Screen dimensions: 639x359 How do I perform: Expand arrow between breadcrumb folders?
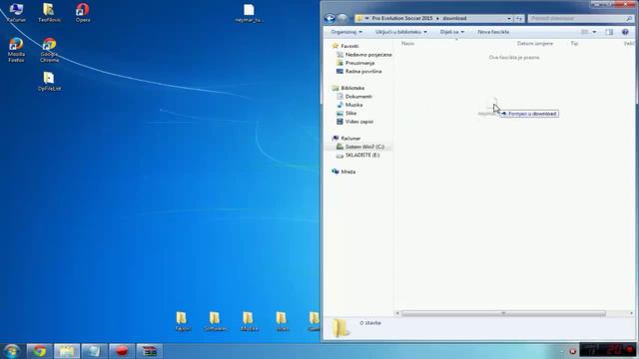437,18
